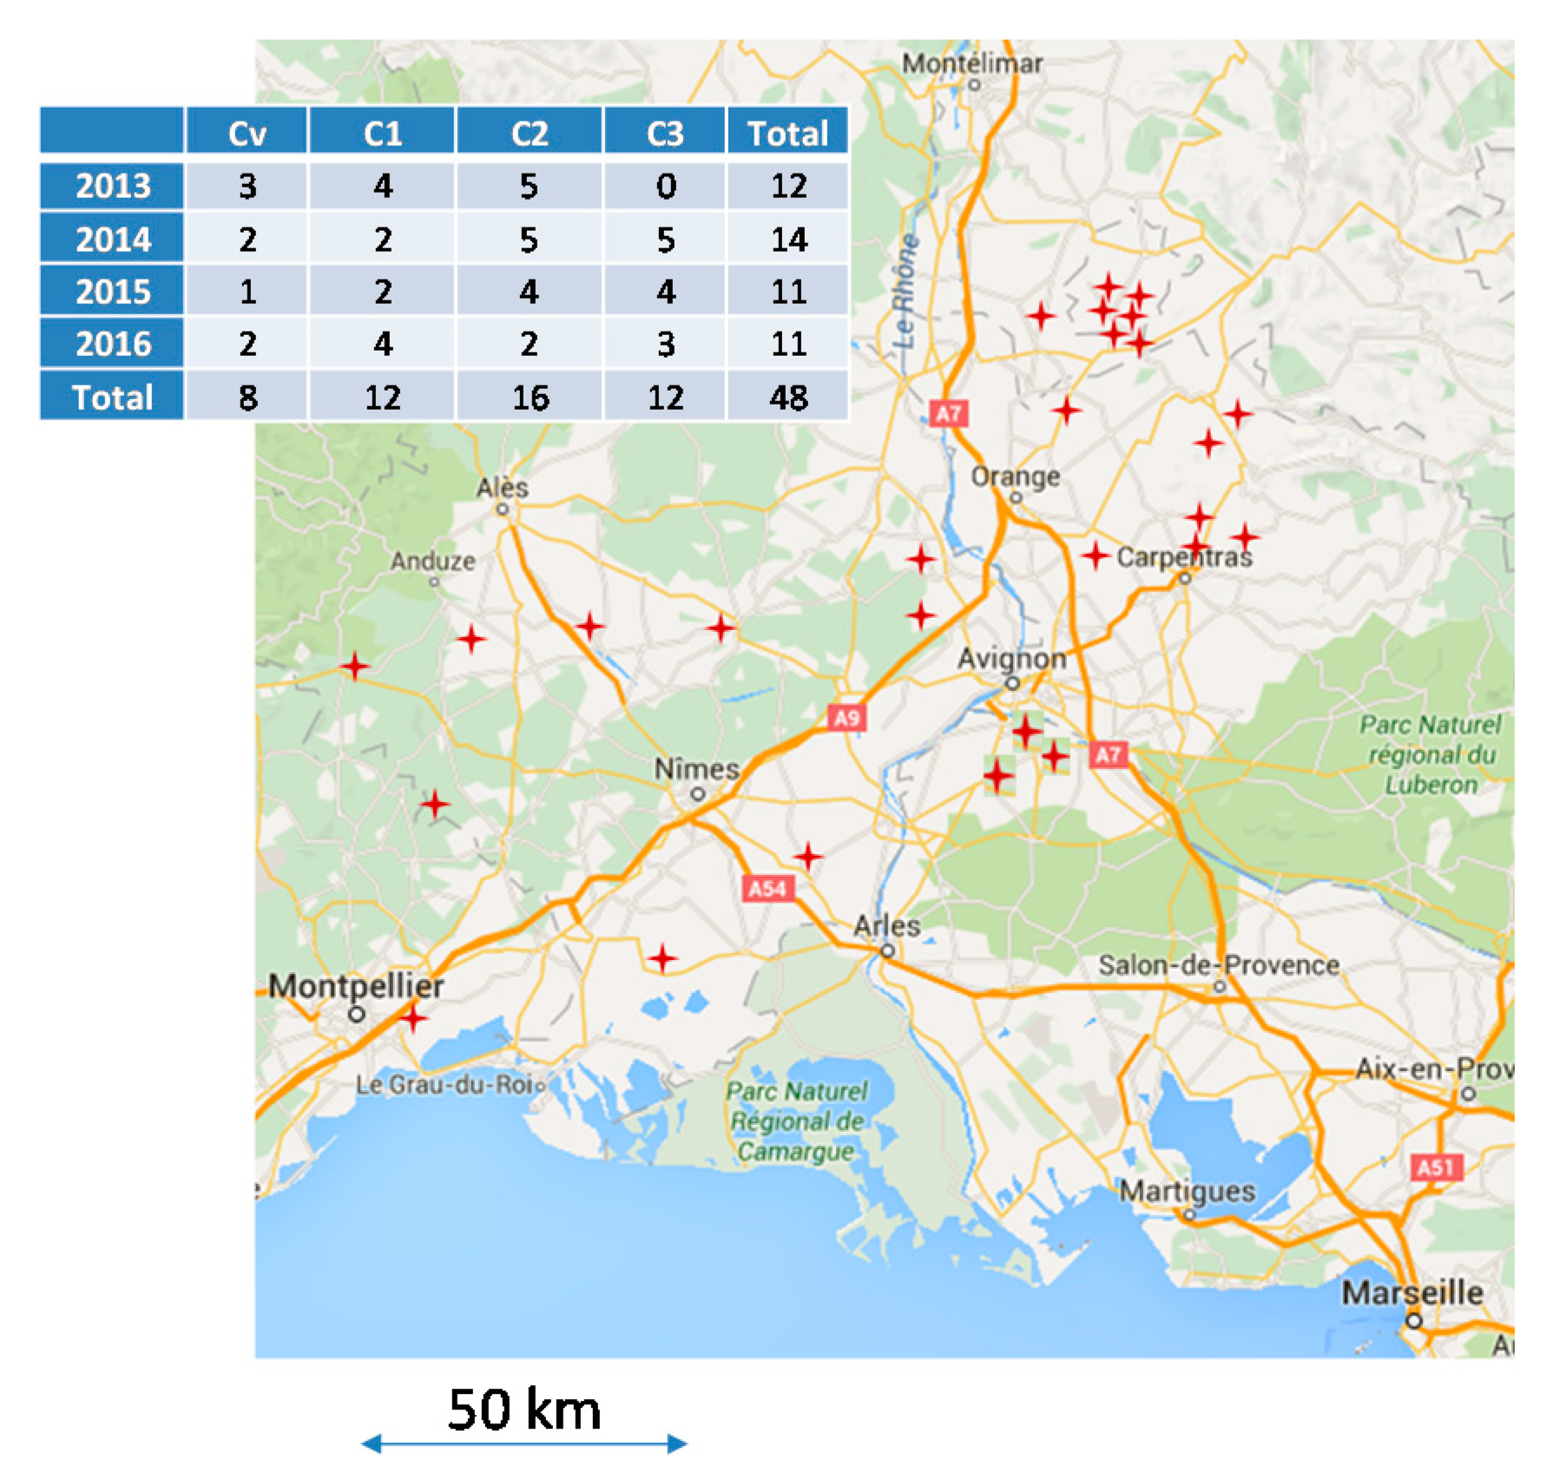Image resolution: width=1547 pixels, height=1479 pixels.
Task: Select the 2016 row header
Action: click(x=113, y=344)
